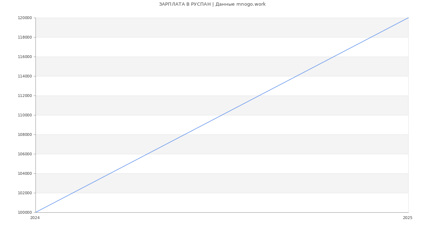This screenshot has width=426, height=230.
Task: Select the 102000 y-axis label
Action: 25,193
